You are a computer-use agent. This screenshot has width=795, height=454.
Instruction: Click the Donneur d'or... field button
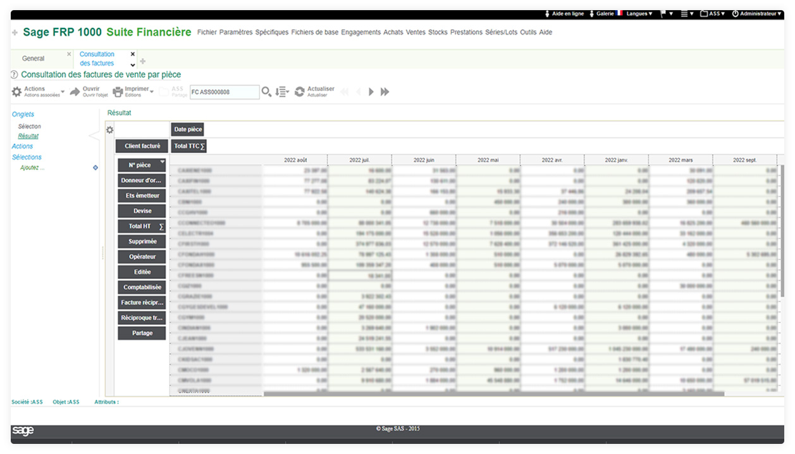142,181
